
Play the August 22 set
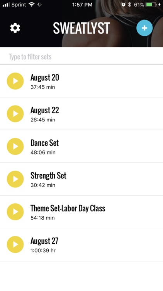pos(15,114)
